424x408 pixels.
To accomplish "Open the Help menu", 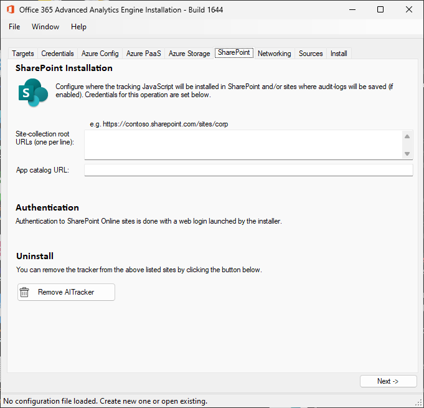I will tap(78, 27).
